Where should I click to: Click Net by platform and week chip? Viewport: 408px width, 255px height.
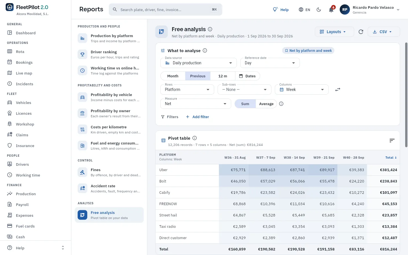(x=308, y=50)
